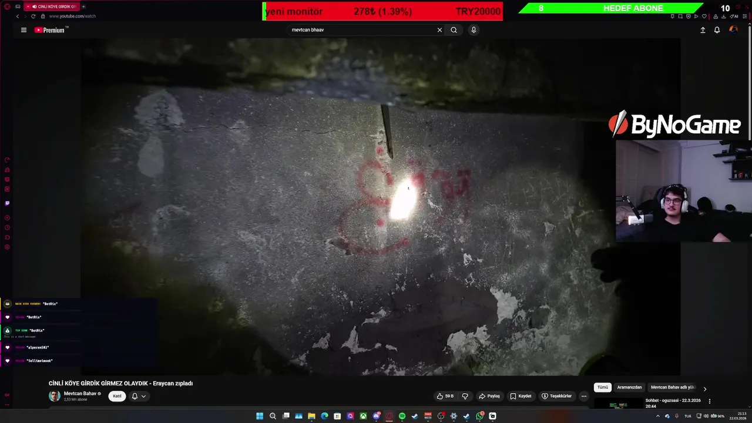Open Windows Start menu
Viewport: 752px width, 423px height.
coord(260,416)
